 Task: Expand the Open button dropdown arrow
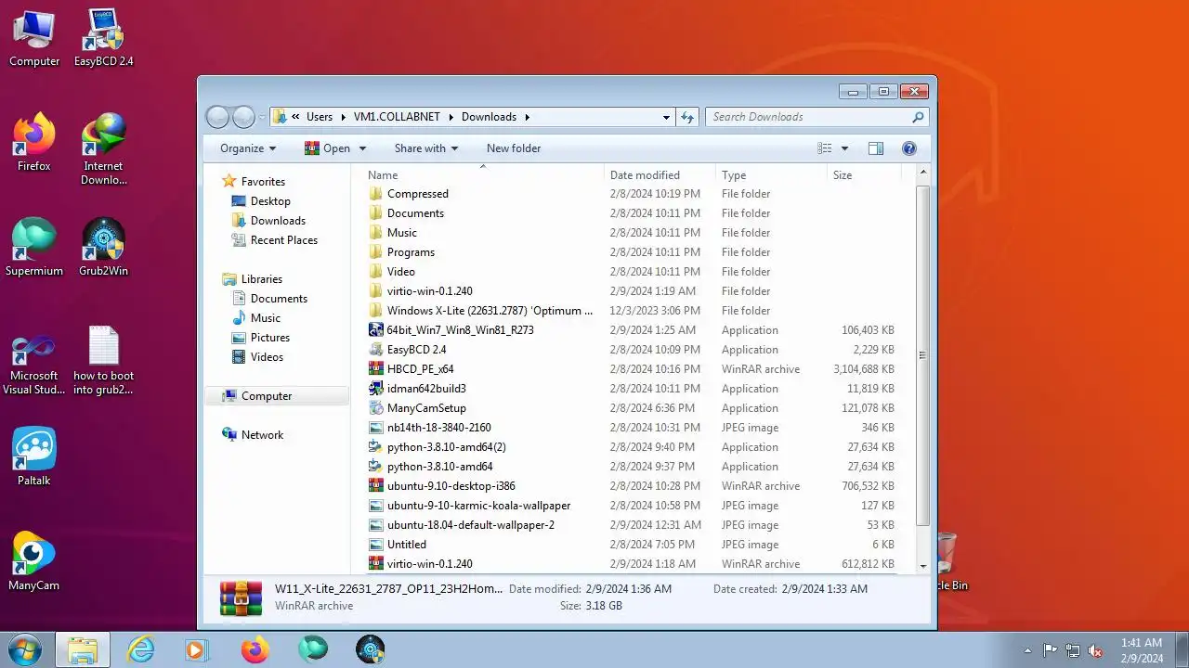pyautogui.click(x=362, y=148)
